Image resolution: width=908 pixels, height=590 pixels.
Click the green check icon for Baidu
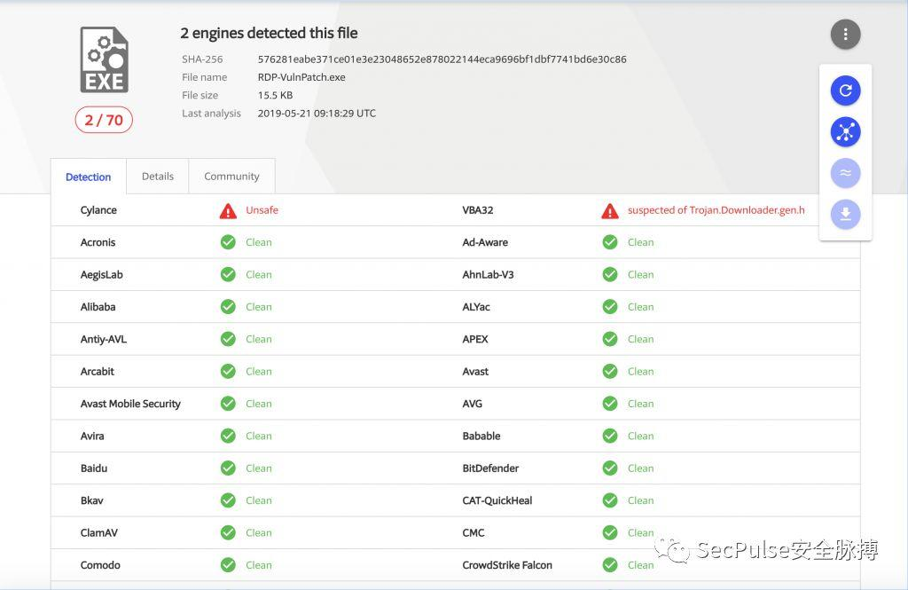[x=228, y=468]
